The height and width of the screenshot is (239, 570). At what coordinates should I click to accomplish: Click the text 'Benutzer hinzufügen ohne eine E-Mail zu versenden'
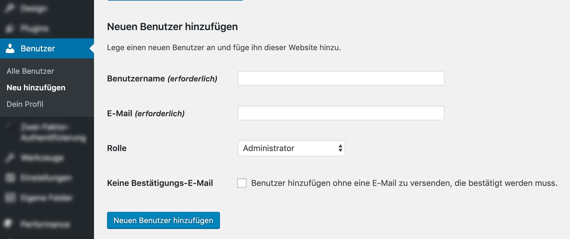coord(350,183)
